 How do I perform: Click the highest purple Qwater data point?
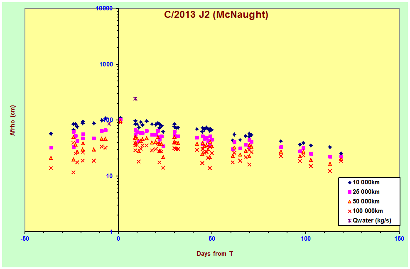click(x=135, y=98)
